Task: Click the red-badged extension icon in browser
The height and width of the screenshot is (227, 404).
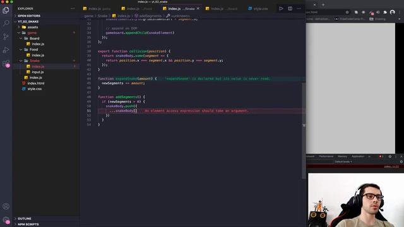Action: [371, 13]
